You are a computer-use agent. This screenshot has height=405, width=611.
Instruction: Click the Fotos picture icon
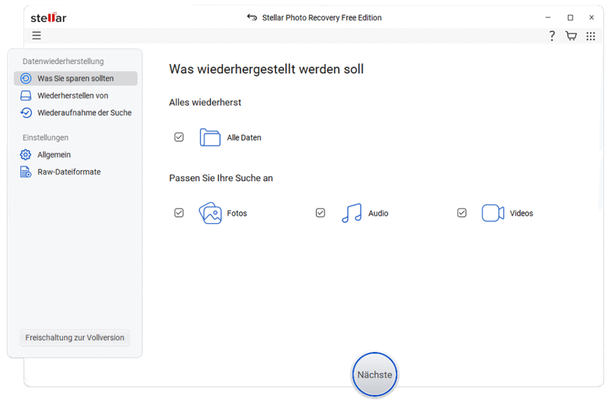(209, 213)
